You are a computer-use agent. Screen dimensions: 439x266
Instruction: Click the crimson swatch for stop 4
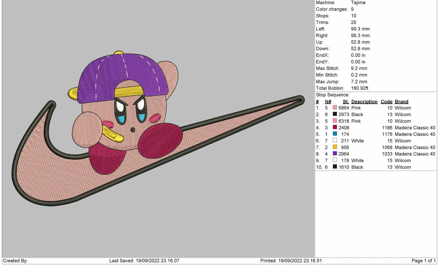tap(335, 127)
